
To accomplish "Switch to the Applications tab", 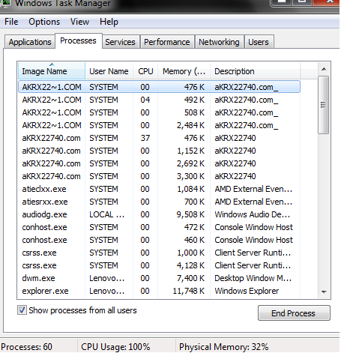I will click(30, 42).
